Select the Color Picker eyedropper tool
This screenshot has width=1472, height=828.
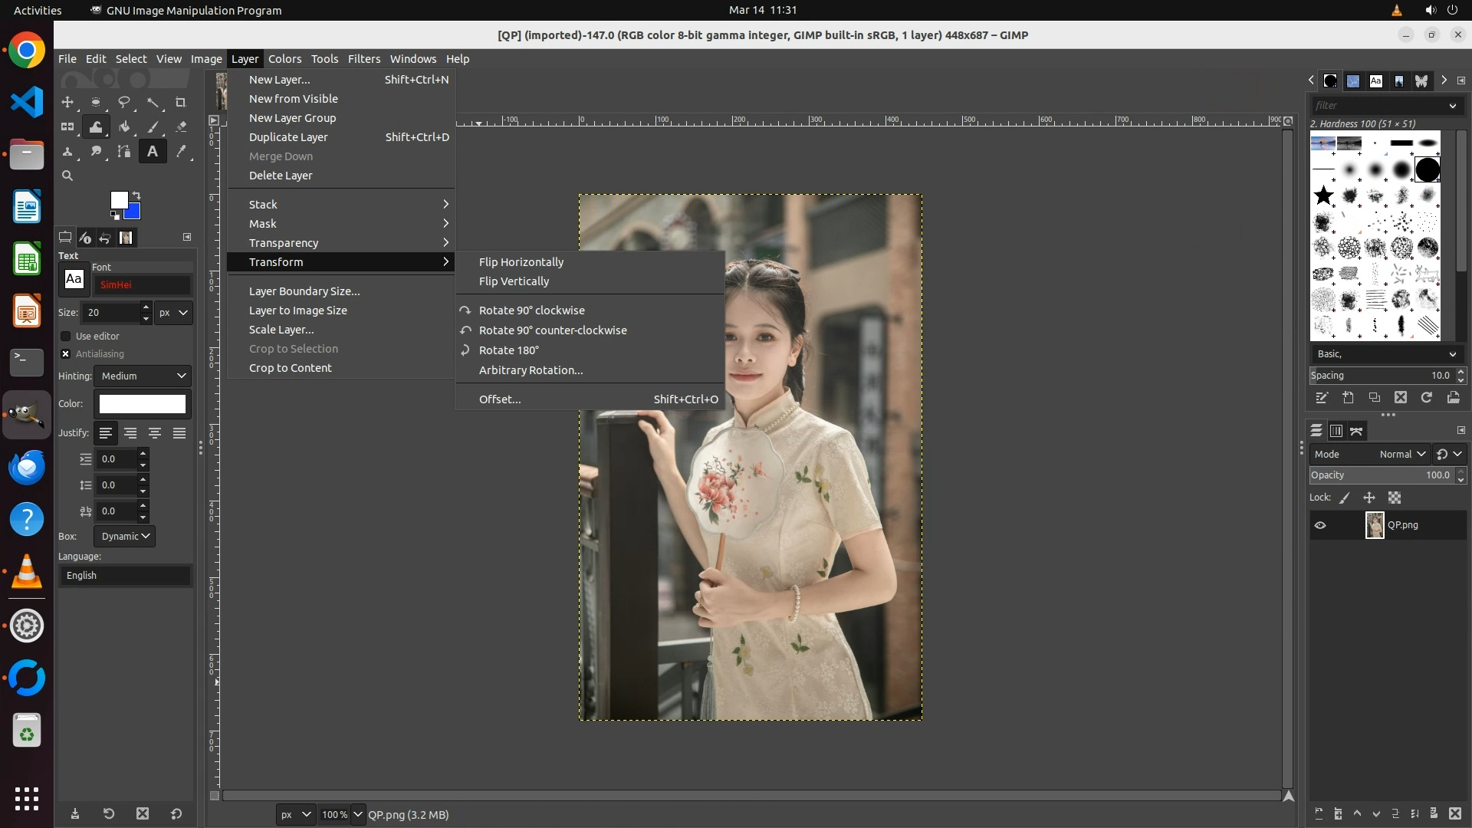[181, 152]
